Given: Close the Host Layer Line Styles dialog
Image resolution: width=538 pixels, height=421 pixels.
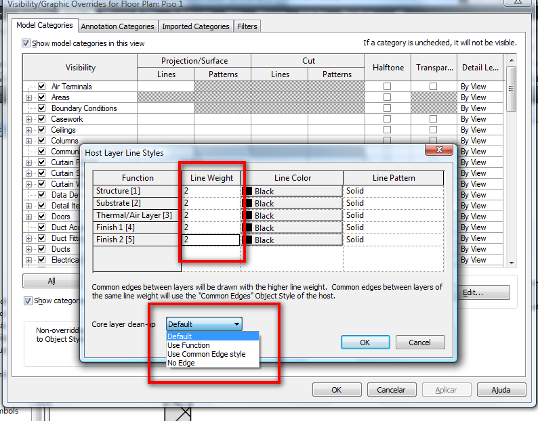Looking at the screenshot, I should (439, 150).
